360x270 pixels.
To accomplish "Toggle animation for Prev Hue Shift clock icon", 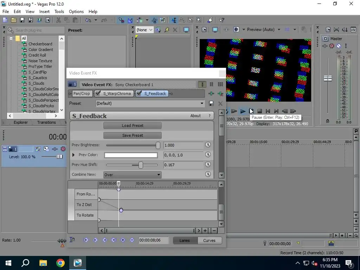I will click(208, 165).
